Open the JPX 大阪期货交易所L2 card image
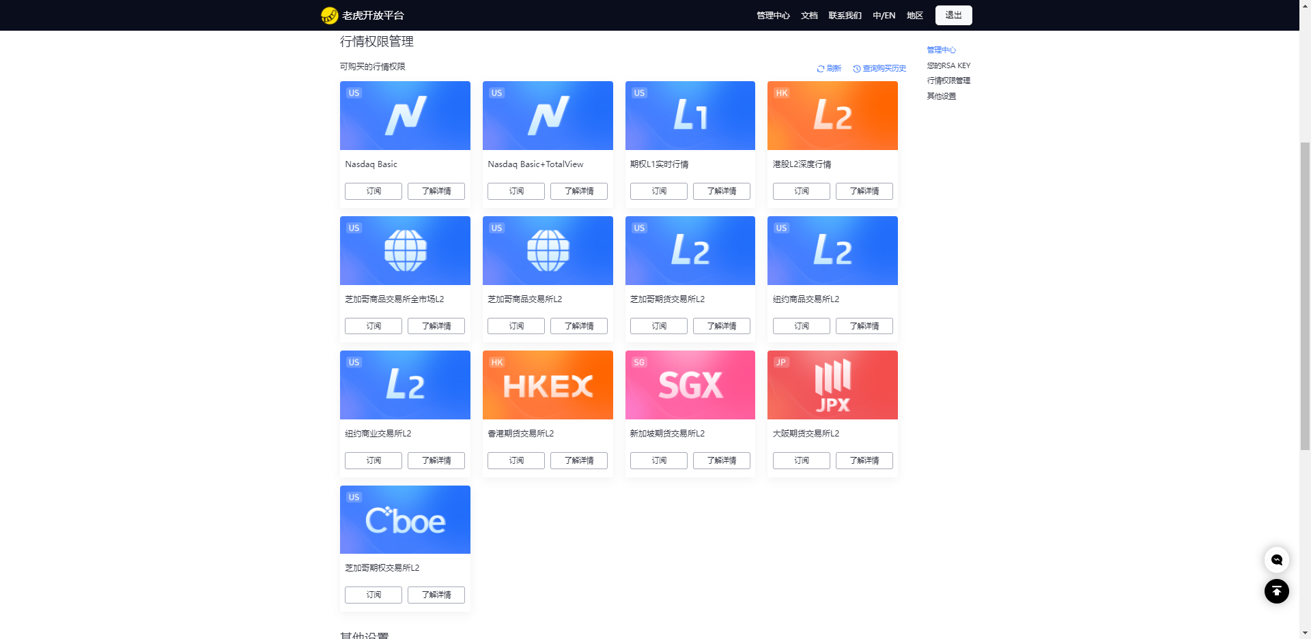 click(x=832, y=385)
